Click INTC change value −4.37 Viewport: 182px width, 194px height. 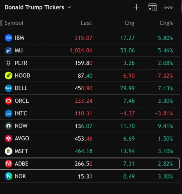[128, 113]
